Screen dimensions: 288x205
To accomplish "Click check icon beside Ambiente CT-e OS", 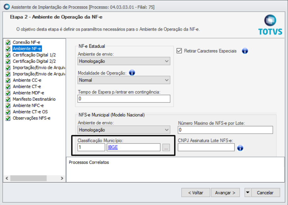I will point(8,112).
